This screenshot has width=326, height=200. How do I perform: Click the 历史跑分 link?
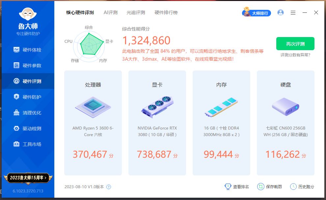[x=306, y=187]
